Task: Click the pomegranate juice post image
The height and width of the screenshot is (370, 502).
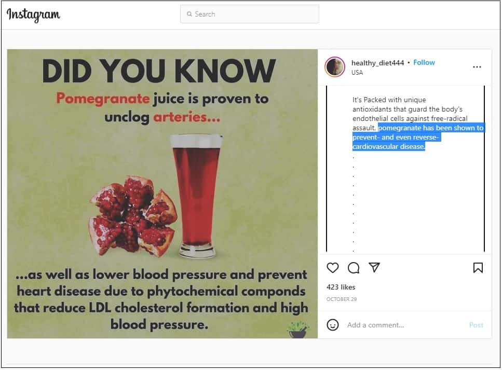Action: click(x=162, y=194)
